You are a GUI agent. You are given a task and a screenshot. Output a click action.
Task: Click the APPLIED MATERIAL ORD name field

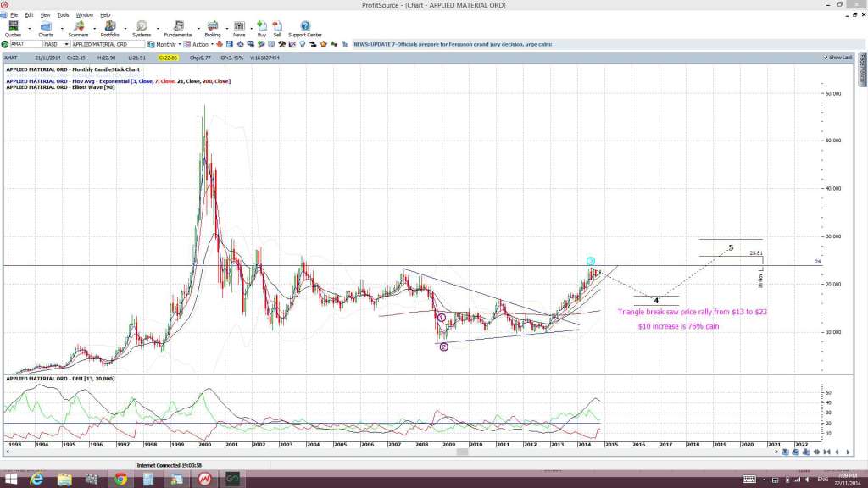(108, 44)
